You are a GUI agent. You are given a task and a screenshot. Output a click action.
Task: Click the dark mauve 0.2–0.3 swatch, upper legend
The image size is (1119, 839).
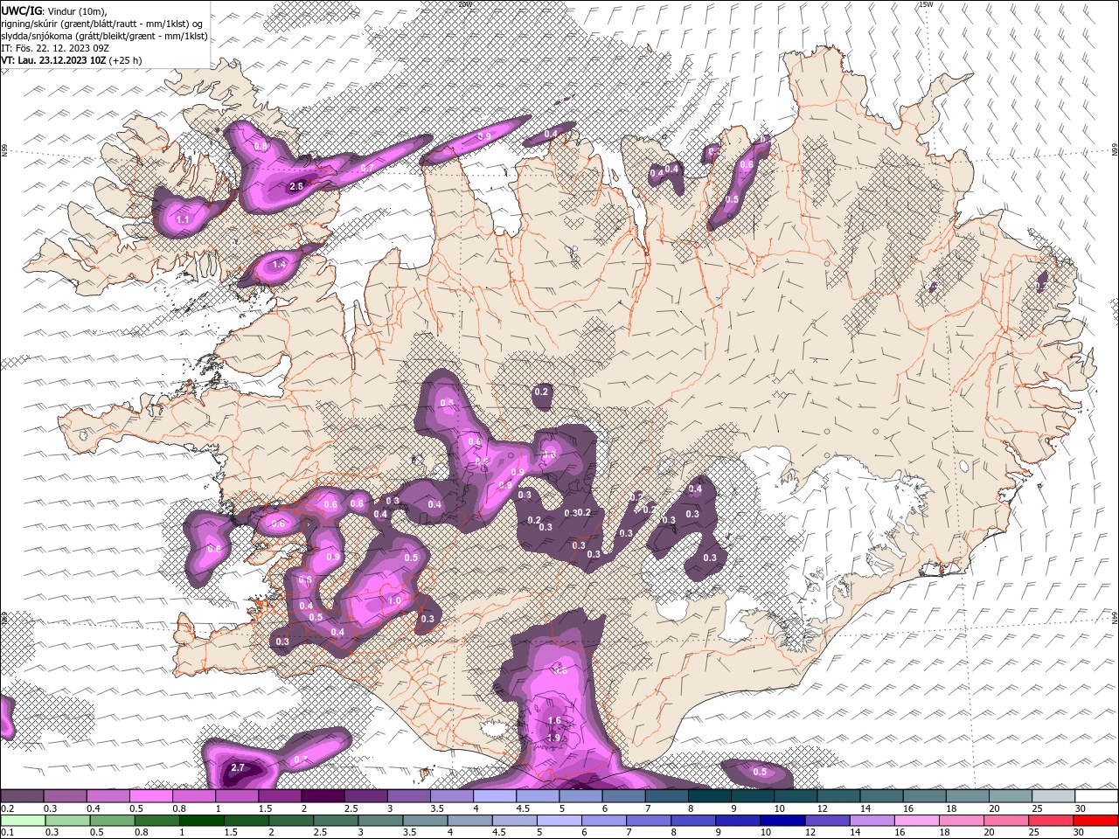click(x=22, y=796)
